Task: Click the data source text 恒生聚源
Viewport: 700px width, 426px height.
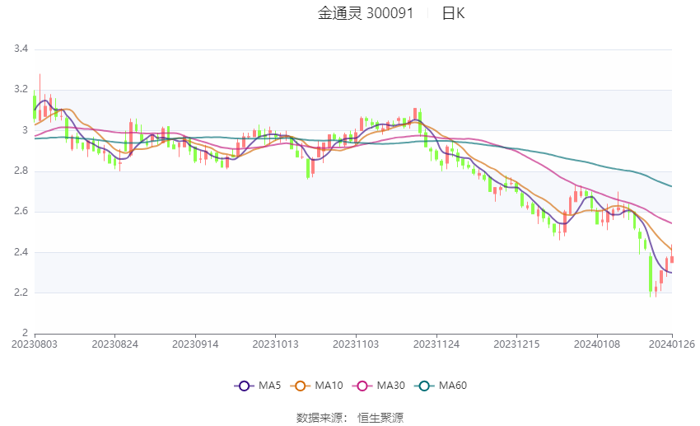Action: coord(380,418)
